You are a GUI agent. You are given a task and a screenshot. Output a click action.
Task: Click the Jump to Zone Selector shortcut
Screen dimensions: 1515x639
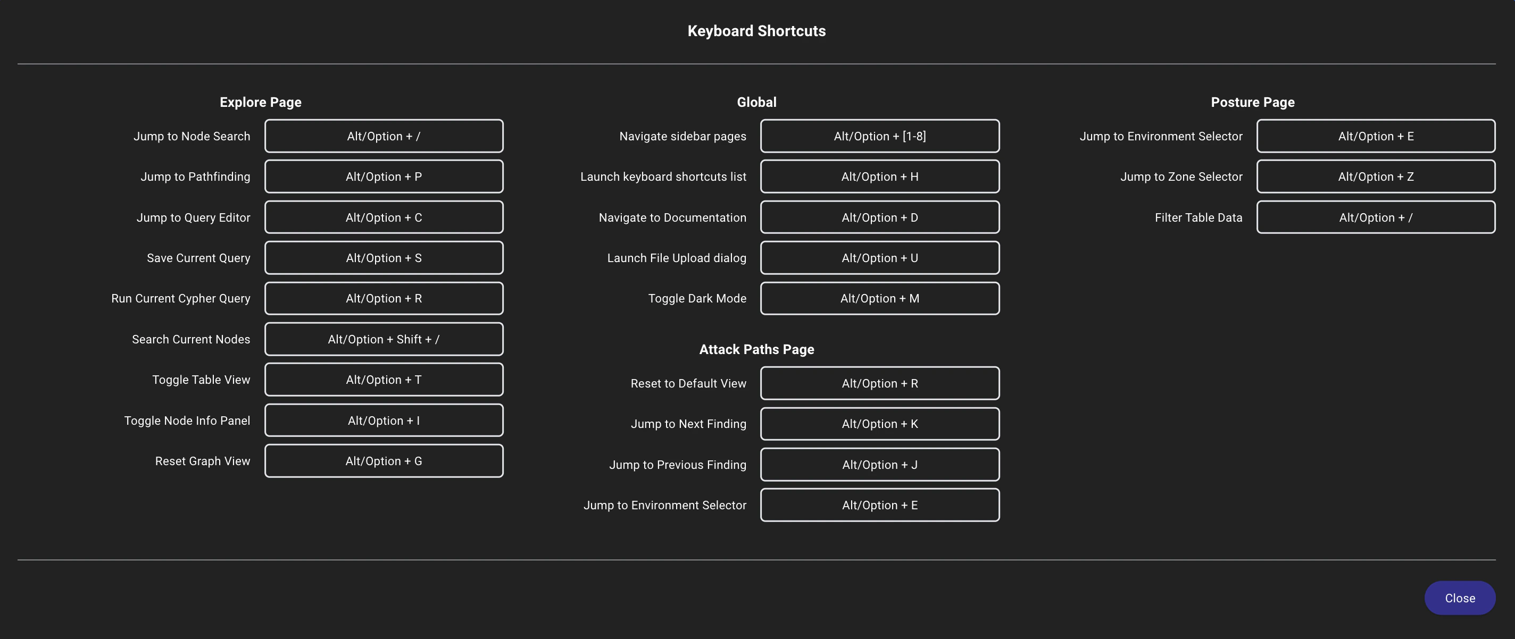[1376, 176]
